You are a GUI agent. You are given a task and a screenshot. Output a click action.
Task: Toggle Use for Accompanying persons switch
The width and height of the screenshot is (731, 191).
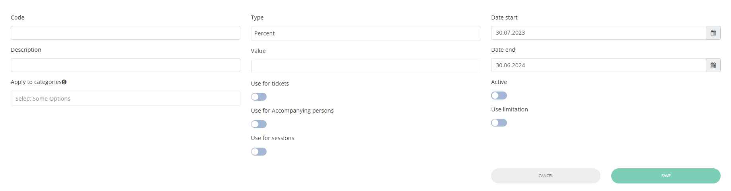(259, 124)
